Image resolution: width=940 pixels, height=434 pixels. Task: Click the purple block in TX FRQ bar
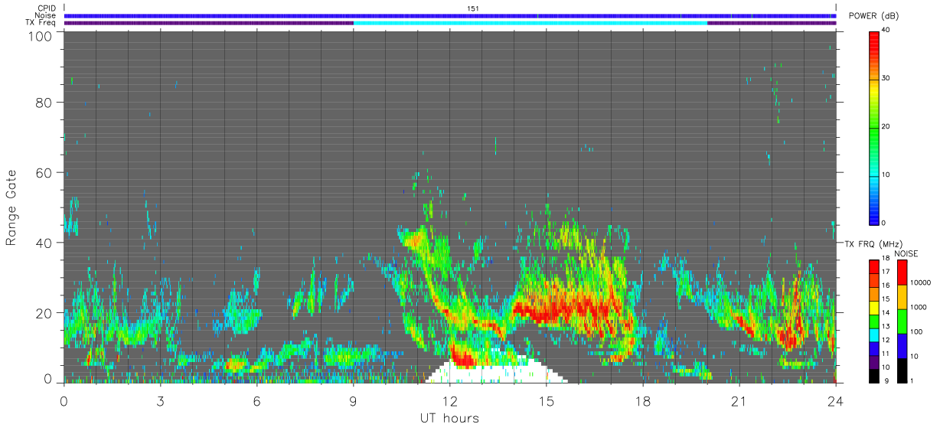pos(873,362)
